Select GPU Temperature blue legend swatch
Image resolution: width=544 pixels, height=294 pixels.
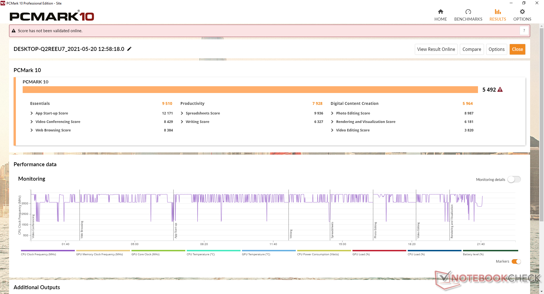click(x=269, y=250)
